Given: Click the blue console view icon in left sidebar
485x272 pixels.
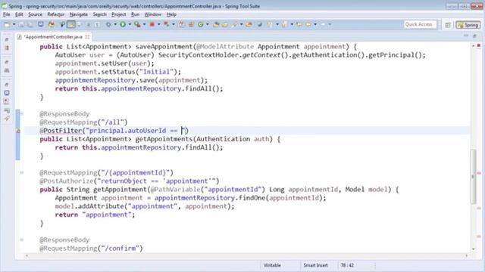Looking at the screenshot, I should [7, 93].
